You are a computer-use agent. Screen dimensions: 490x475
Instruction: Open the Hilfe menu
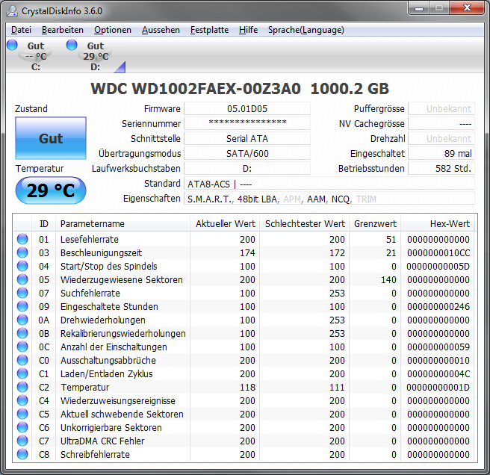(248, 30)
